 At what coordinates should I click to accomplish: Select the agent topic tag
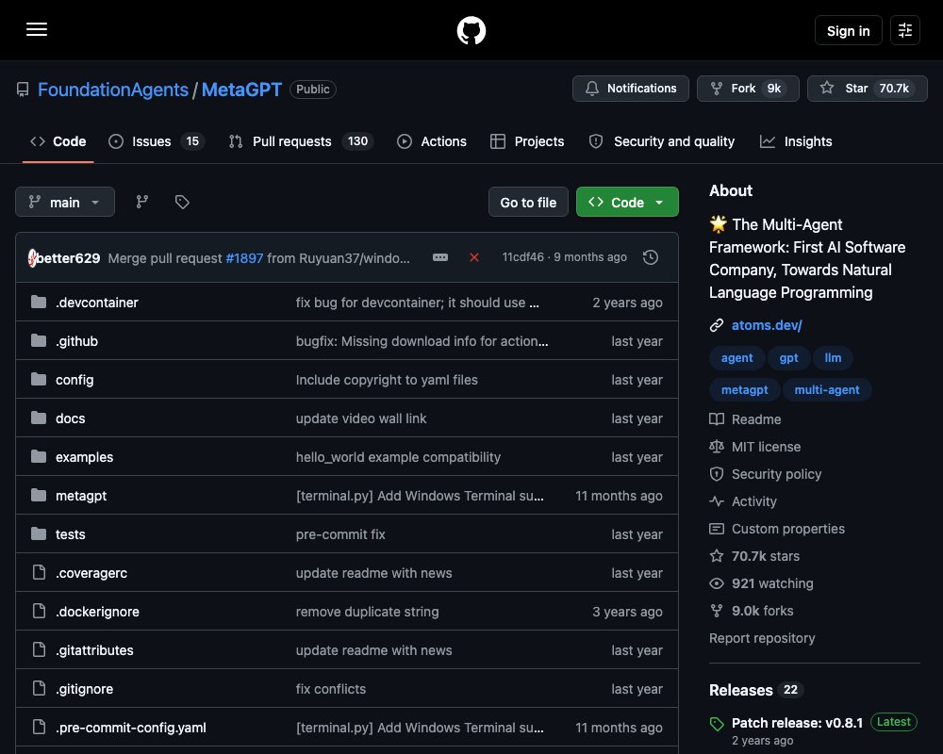point(736,358)
